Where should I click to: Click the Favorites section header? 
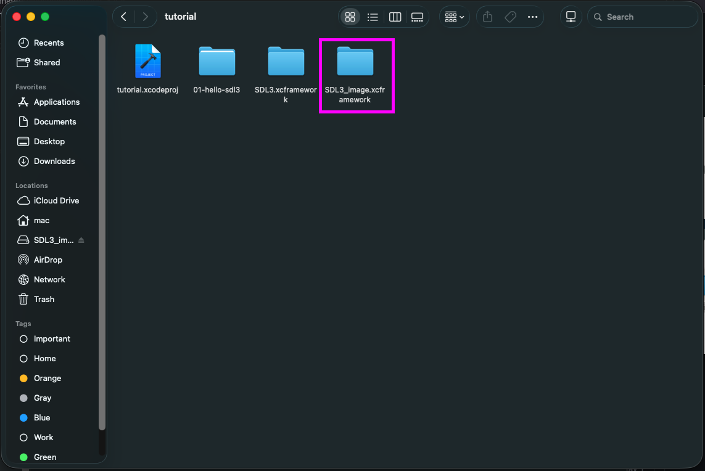(x=31, y=87)
